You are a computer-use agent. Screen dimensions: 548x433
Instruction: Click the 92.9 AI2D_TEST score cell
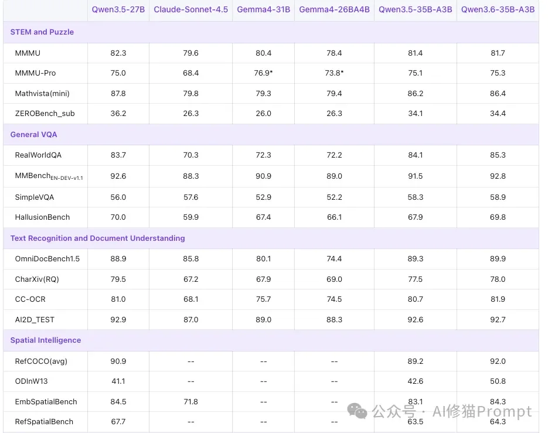point(118,319)
